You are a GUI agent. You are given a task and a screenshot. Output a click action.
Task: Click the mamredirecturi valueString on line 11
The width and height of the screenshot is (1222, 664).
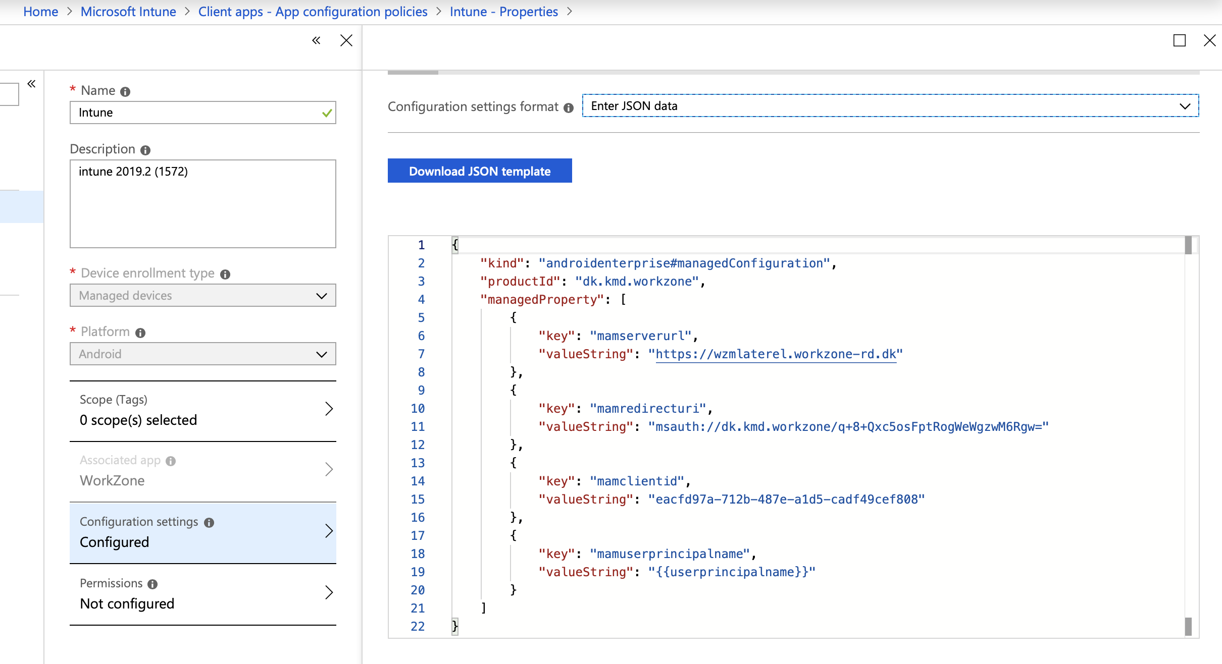(848, 427)
